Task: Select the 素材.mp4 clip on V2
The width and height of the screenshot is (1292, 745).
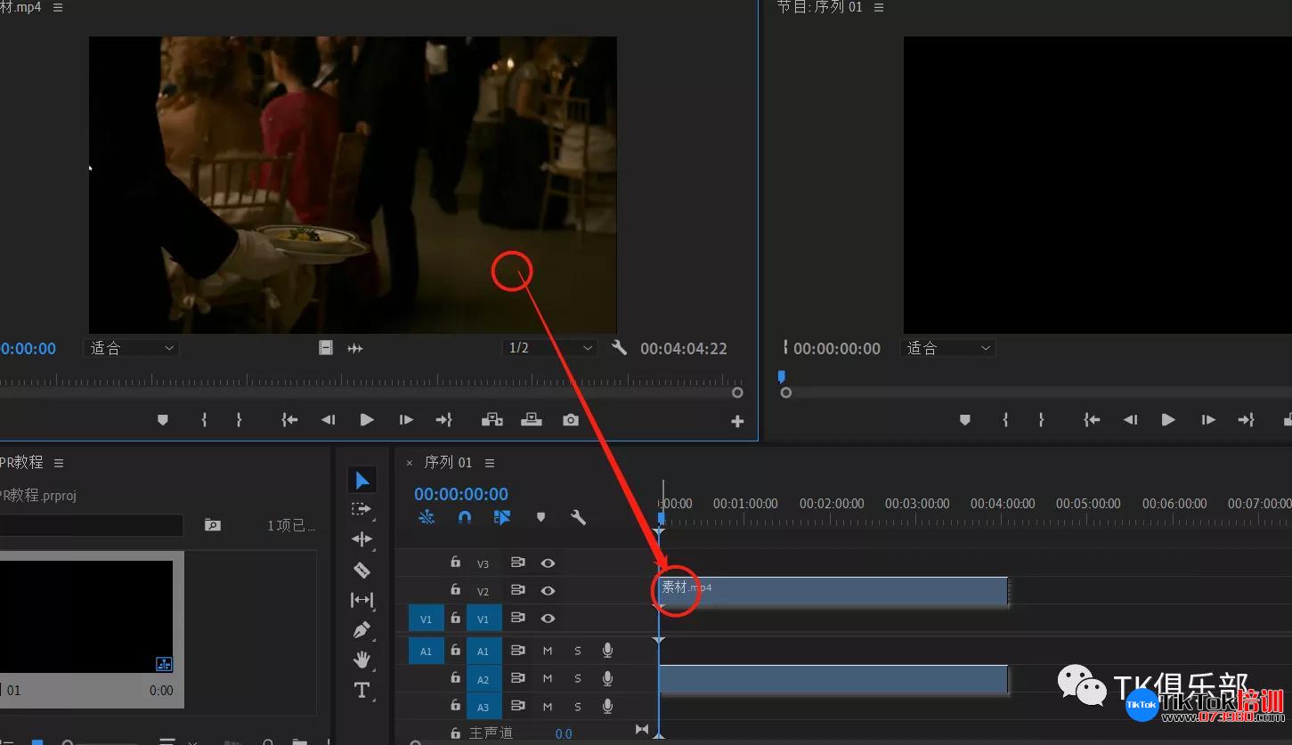Action: (833, 591)
